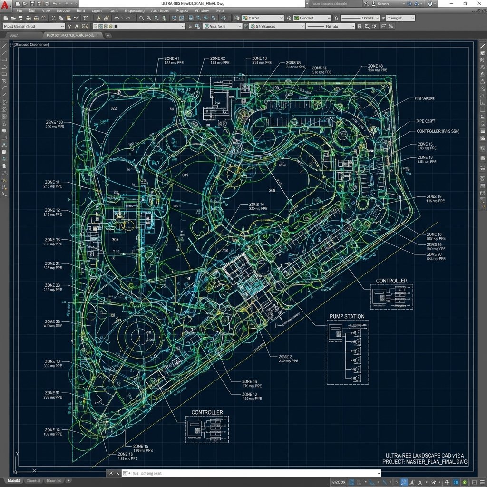487x487 pixels.
Task: Select the Line tool in the left toolbar
Action: (4, 47)
